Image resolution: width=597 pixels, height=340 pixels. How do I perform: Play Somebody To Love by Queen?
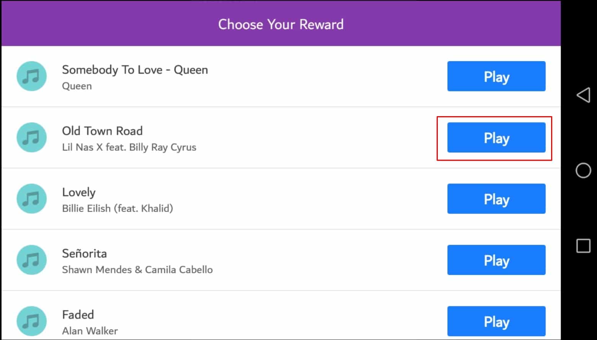pyautogui.click(x=496, y=76)
